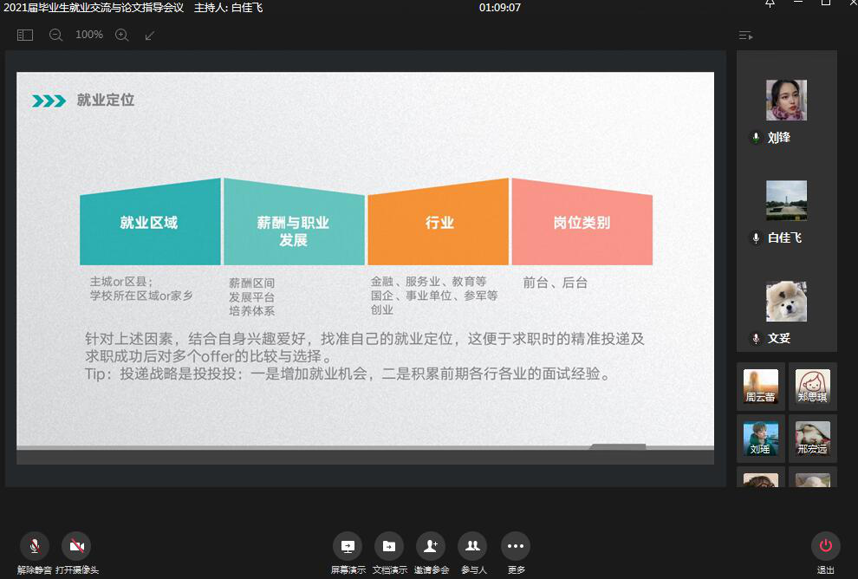Screen dimensions: 858x579
Task: Open the 参与人 participants list
Action: (472, 546)
